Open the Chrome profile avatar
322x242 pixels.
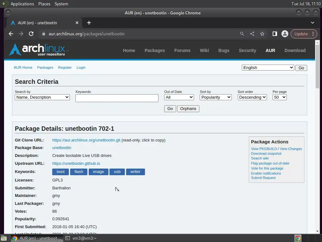tap(285, 34)
